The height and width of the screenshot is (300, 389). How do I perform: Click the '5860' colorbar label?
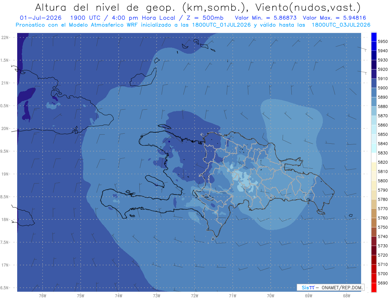coord(383,125)
